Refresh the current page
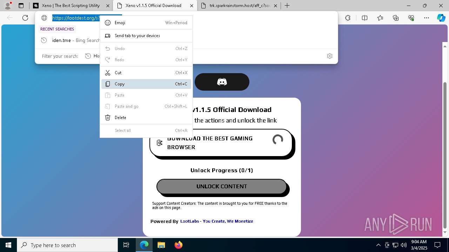 click(25, 18)
